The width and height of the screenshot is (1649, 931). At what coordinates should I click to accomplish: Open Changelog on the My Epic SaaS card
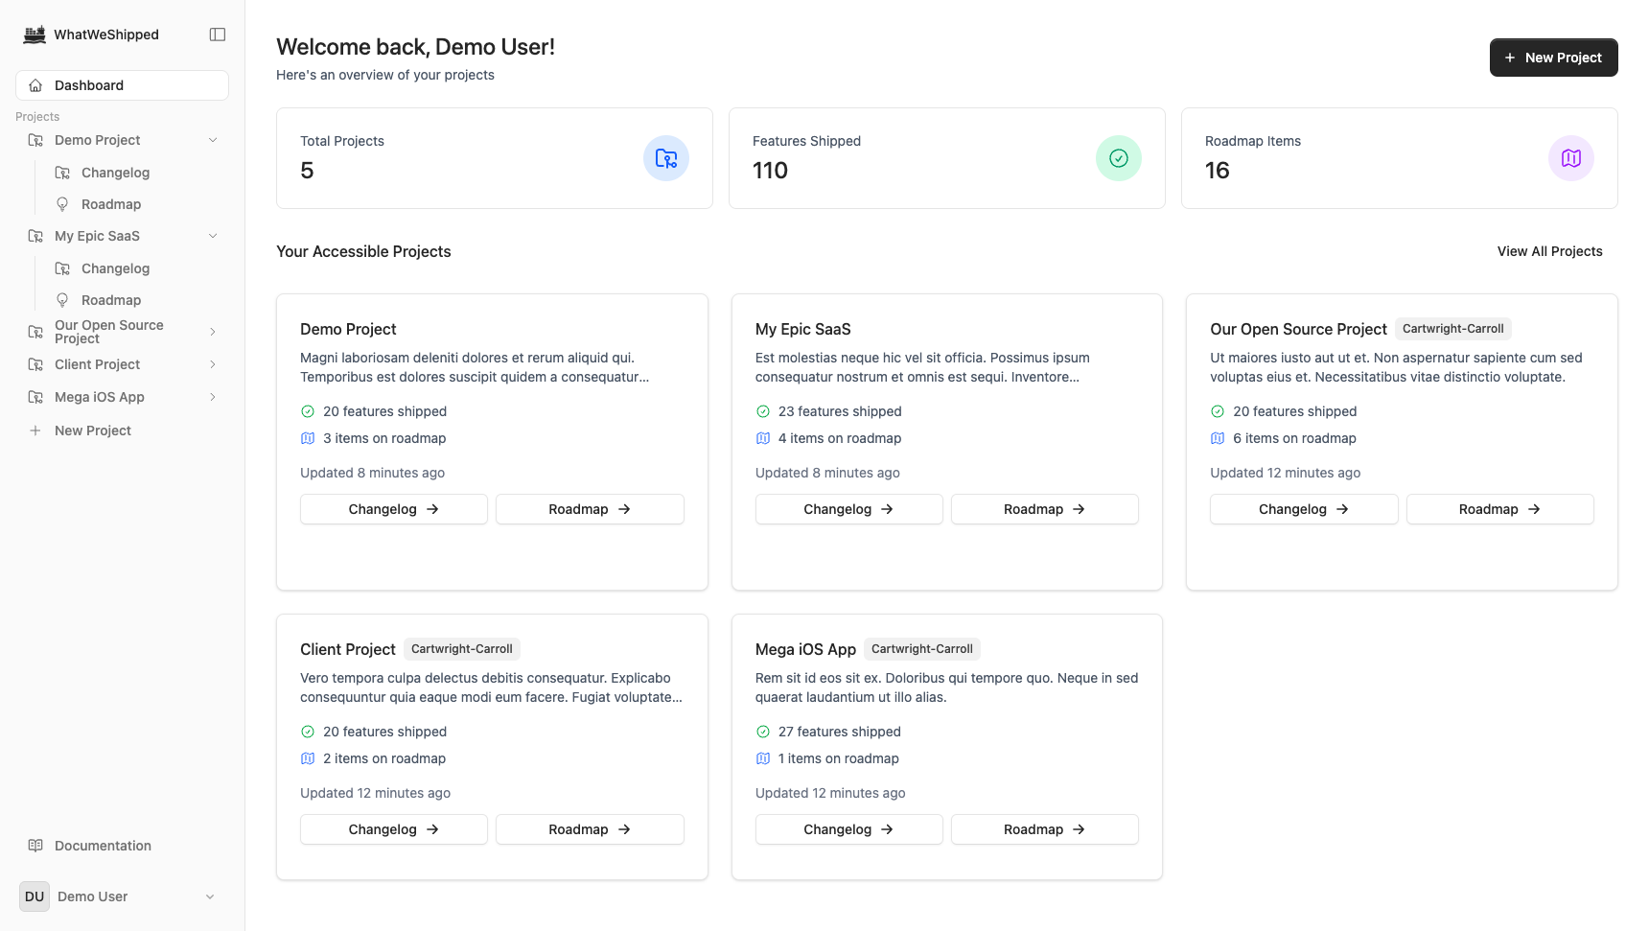(848, 509)
